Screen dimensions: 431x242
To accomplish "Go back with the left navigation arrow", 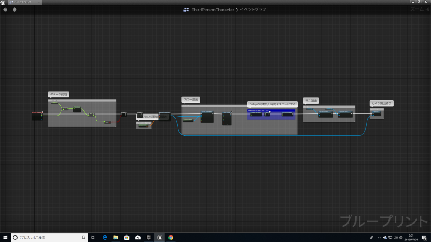I will (x=5, y=10).
